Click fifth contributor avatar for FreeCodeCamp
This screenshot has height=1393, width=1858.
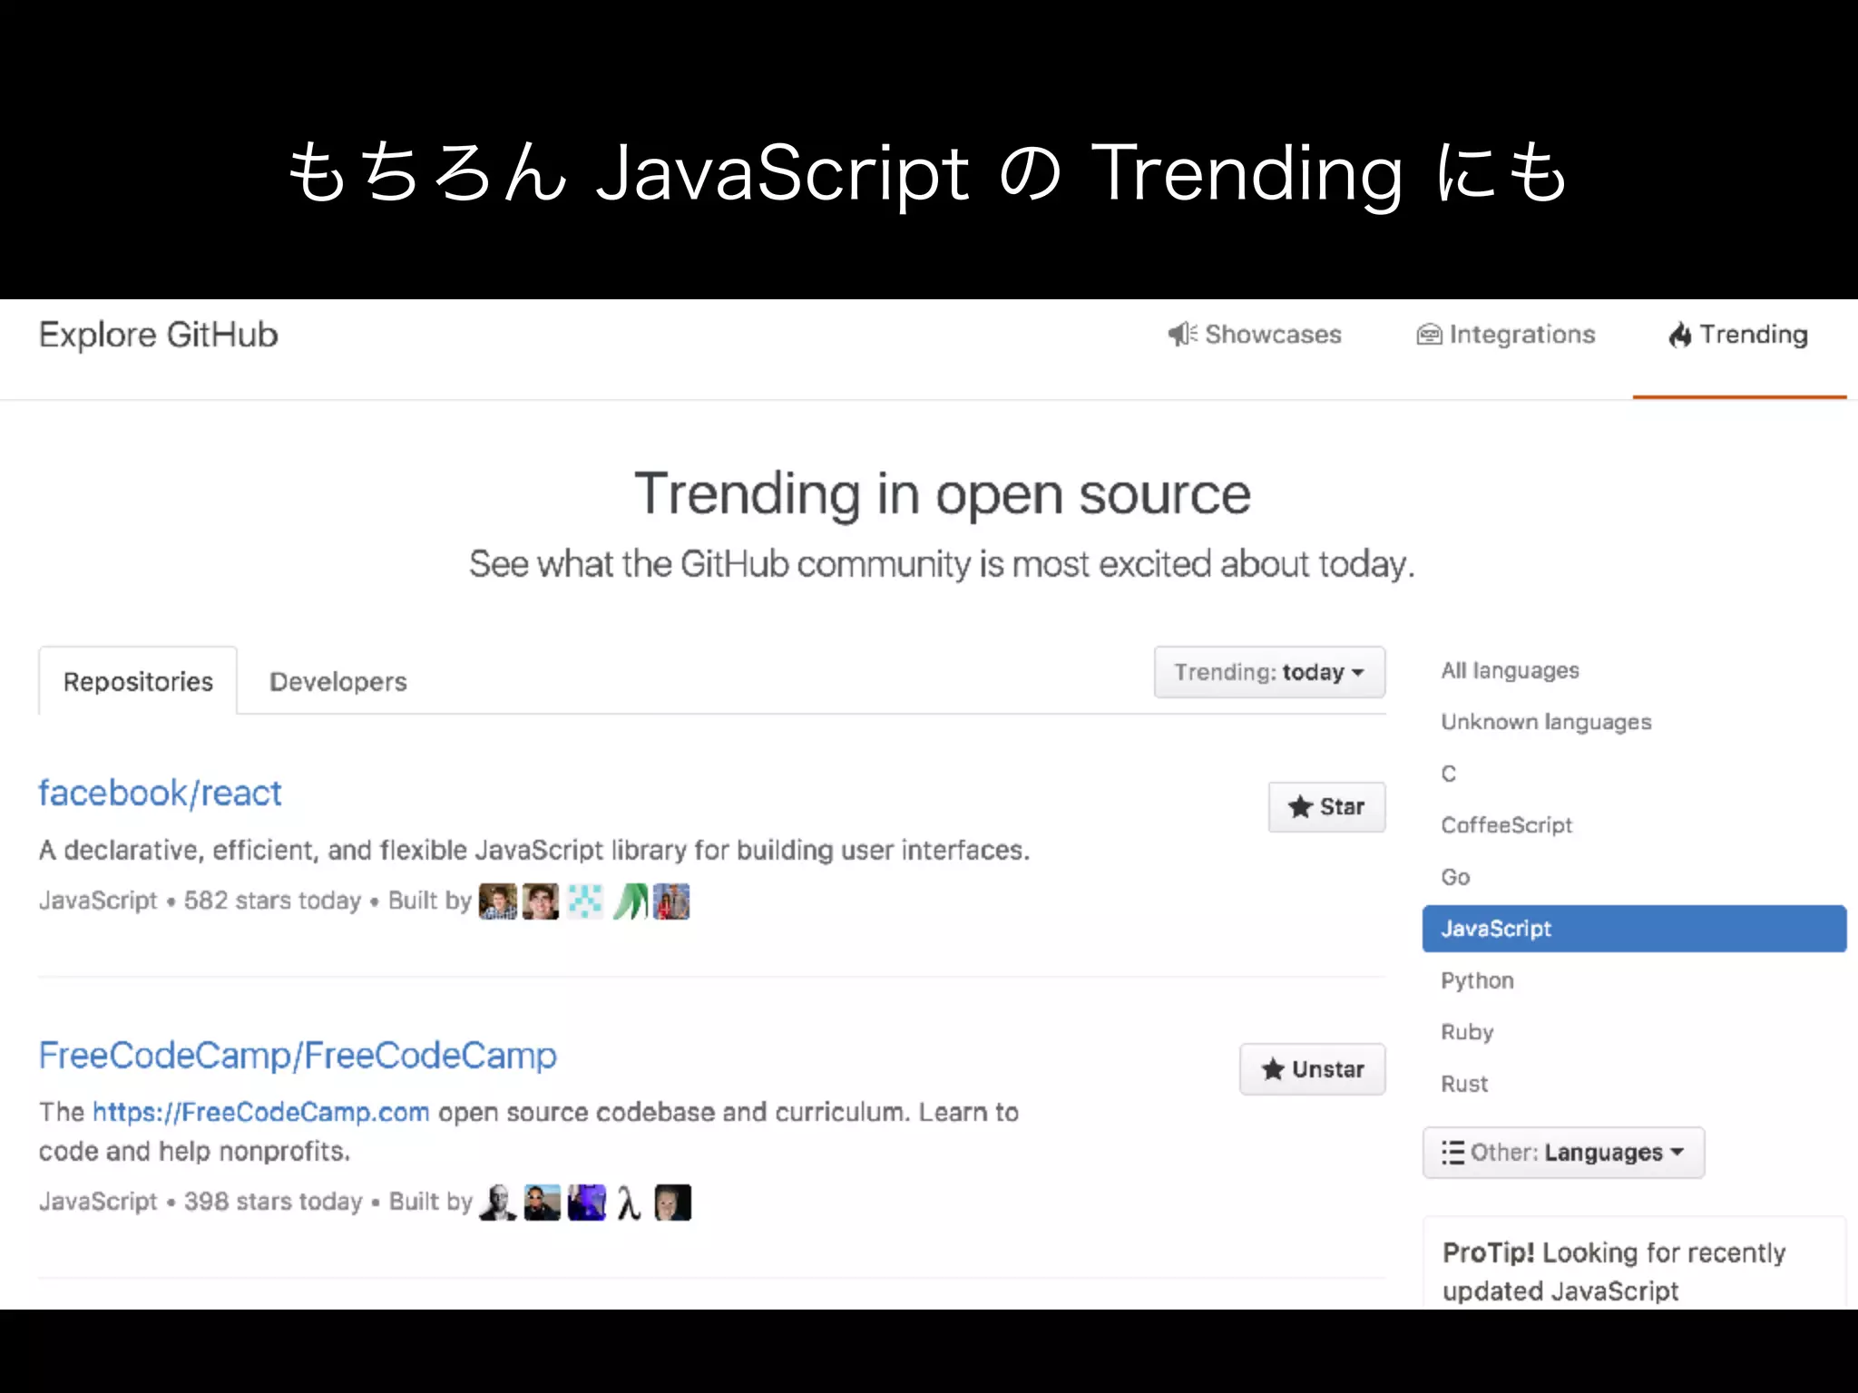point(672,1203)
